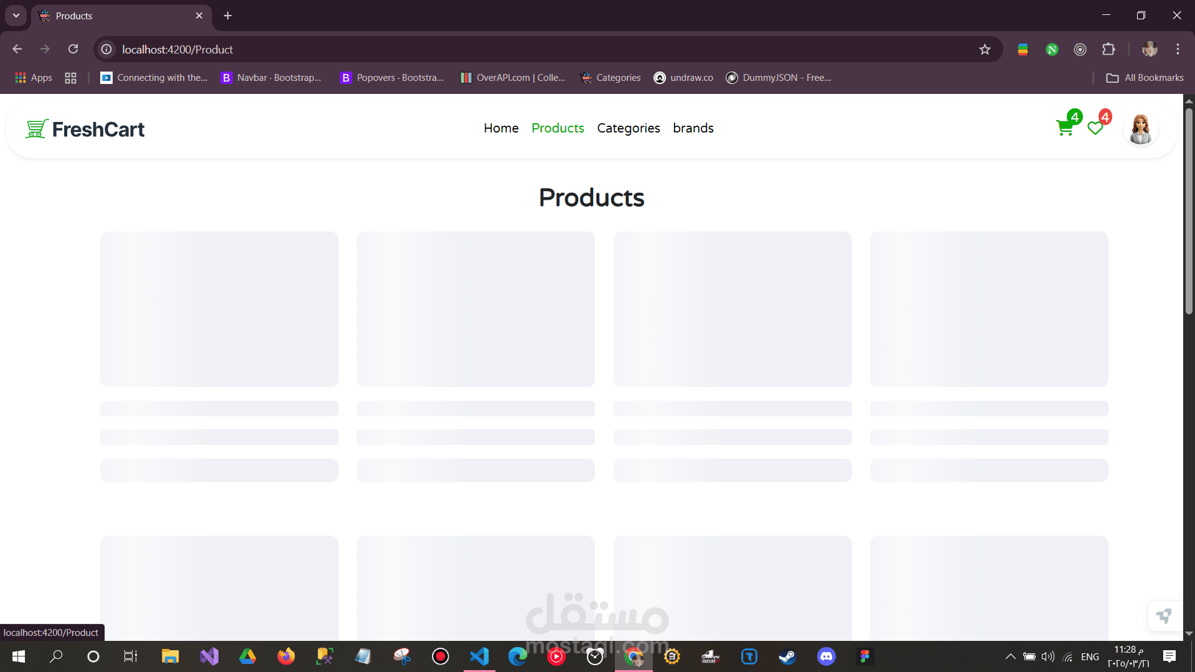The width and height of the screenshot is (1195, 672).
Task: Open the shopping cart icon
Action: pyautogui.click(x=1065, y=128)
